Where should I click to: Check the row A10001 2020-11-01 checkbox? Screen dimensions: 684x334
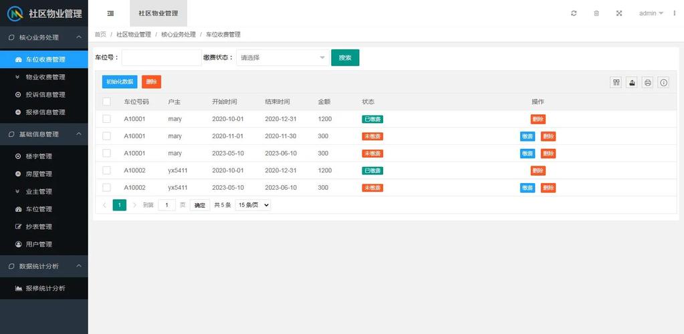pos(106,136)
